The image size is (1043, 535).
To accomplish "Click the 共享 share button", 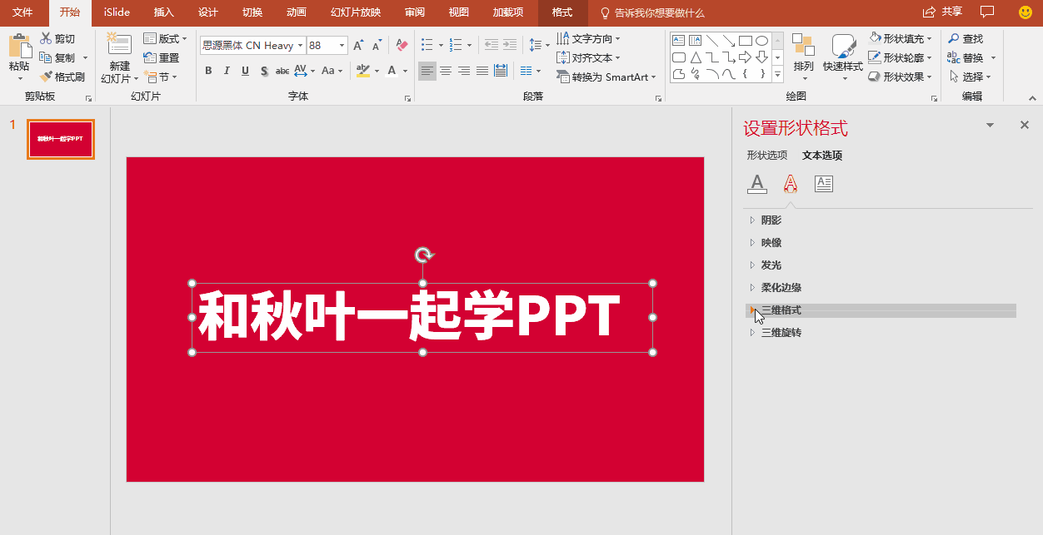I will pos(942,12).
